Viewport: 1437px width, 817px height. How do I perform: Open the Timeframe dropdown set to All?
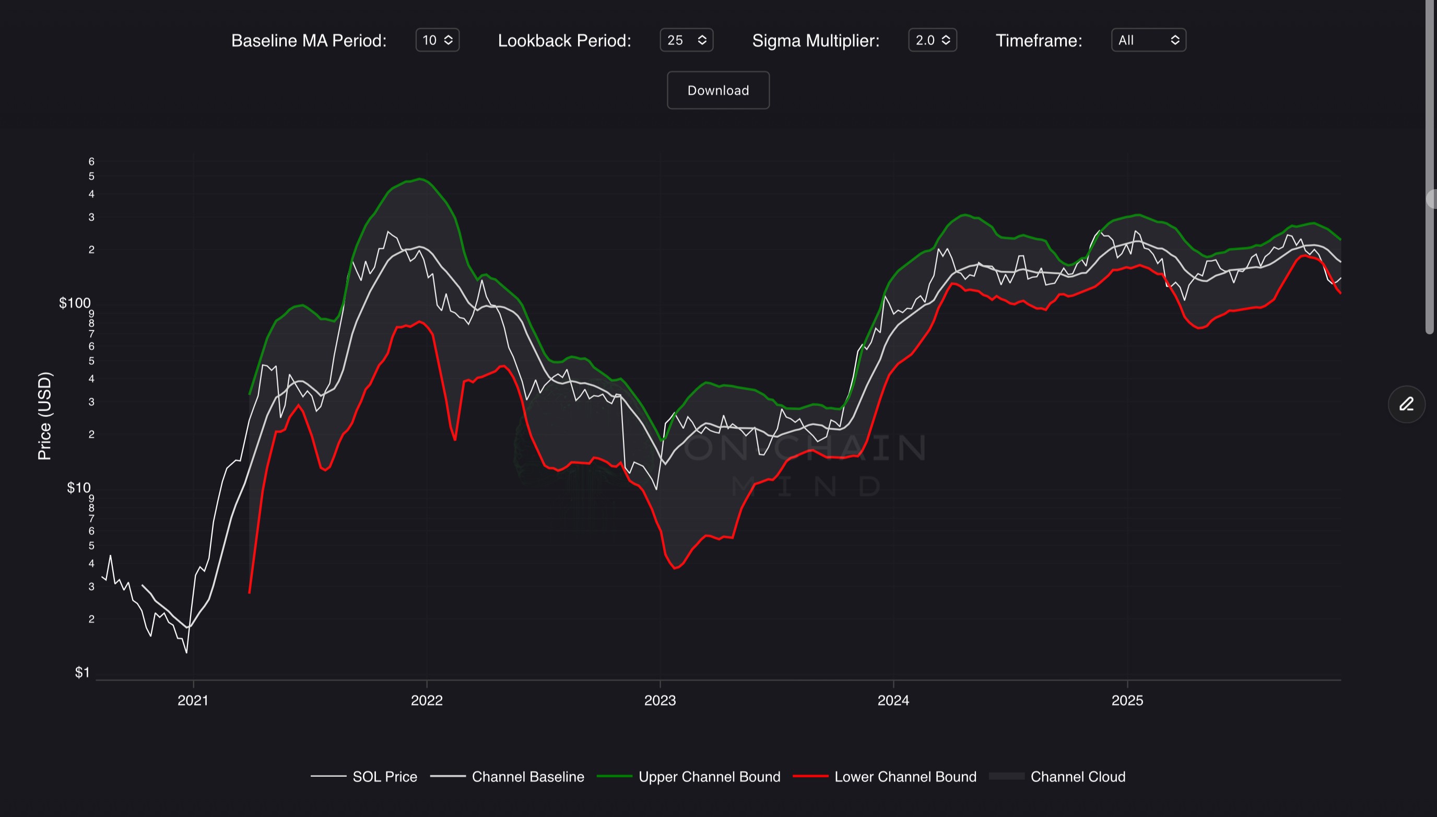1148,40
